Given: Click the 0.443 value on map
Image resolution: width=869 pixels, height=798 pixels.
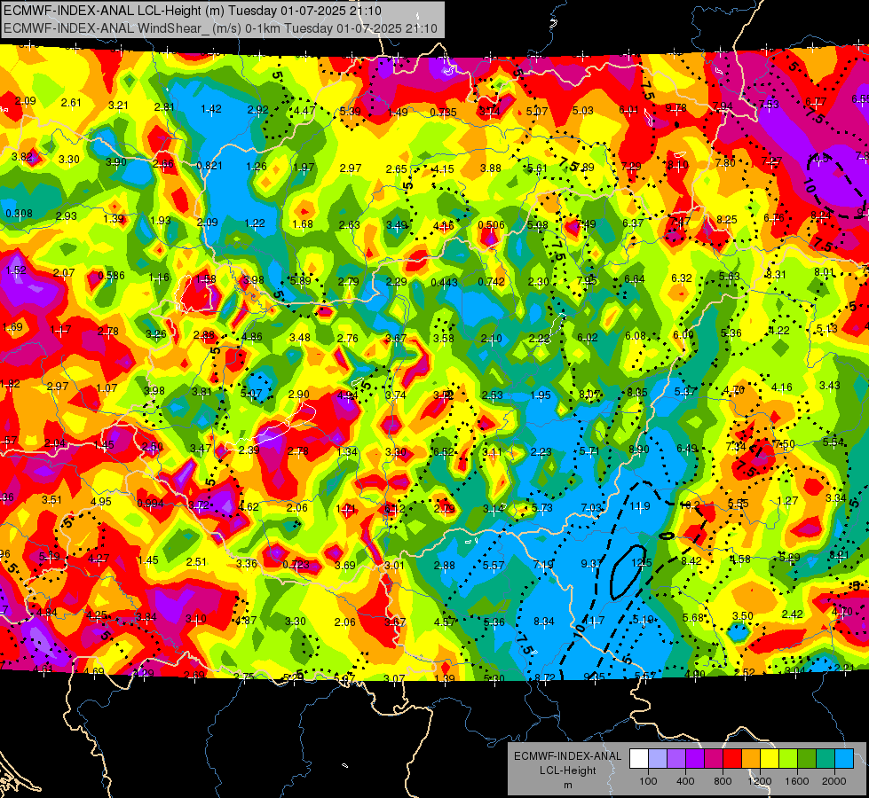Looking at the screenshot, I should [444, 283].
